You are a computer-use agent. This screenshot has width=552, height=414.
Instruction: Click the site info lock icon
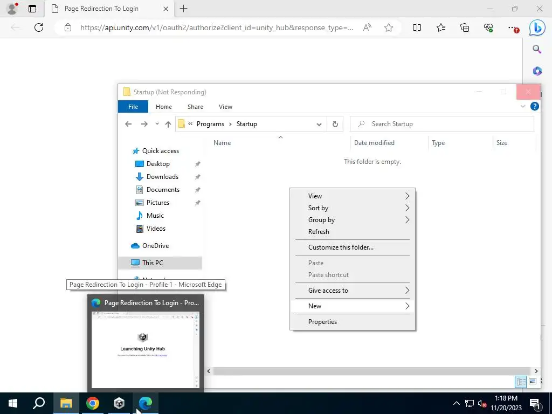tap(68, 27)
